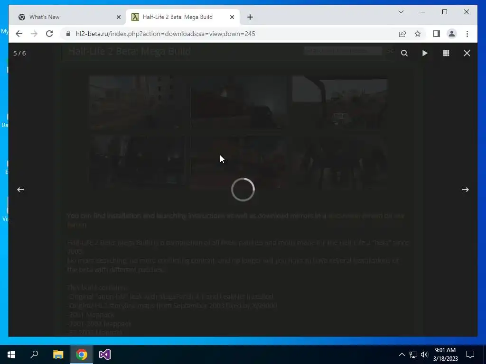
Task: Close the Half-Life 2 Beta tab
Action: coord(232,18)
